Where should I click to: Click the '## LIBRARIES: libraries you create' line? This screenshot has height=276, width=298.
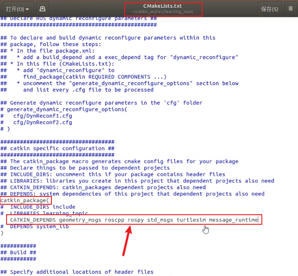point(137,181)
